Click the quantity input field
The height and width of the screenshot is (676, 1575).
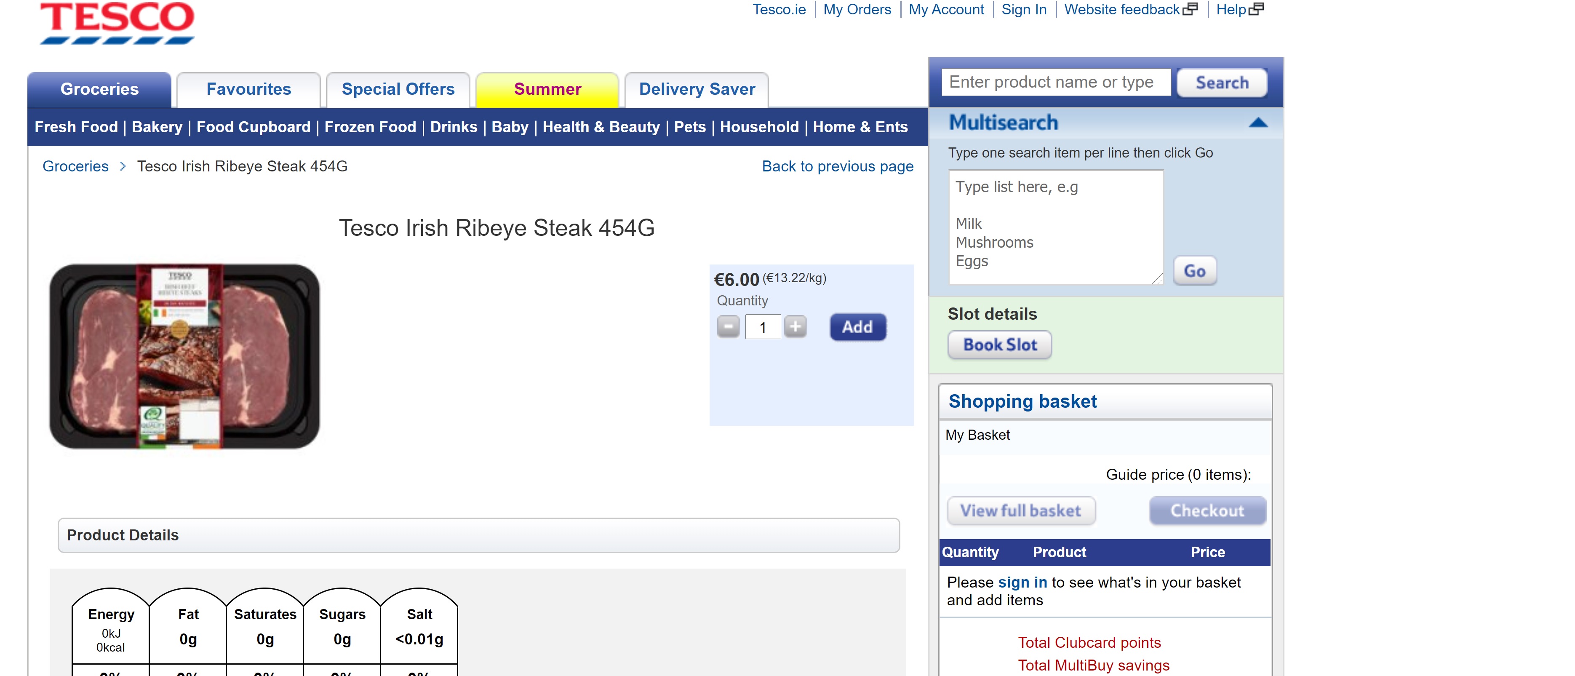(762, 327)
